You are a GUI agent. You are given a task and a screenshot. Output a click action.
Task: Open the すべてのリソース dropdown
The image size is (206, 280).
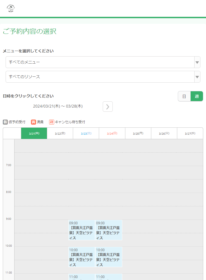pyautogui.click(x=103, y=77)
